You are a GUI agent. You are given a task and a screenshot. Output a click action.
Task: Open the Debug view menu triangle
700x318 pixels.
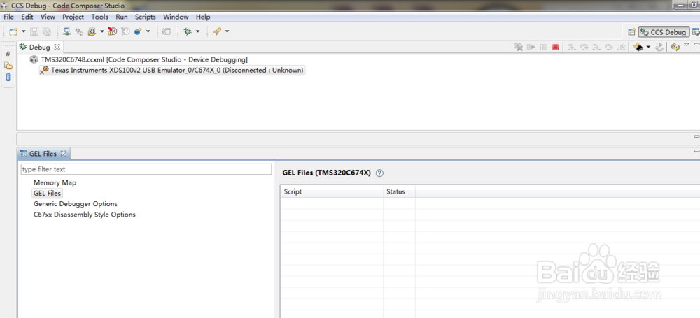pos(687,44)
